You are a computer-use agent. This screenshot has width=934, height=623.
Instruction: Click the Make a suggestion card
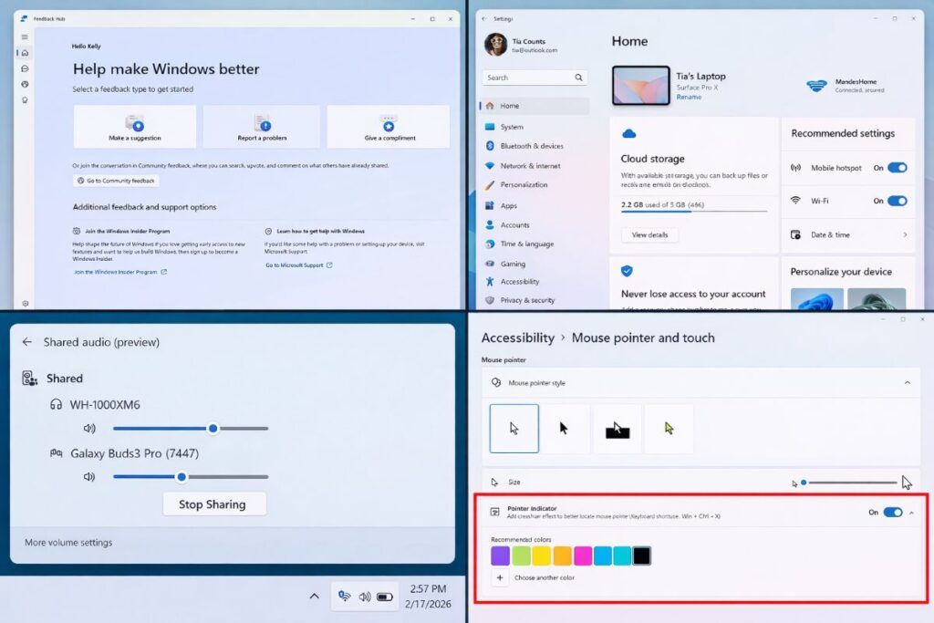click(134, 126)
